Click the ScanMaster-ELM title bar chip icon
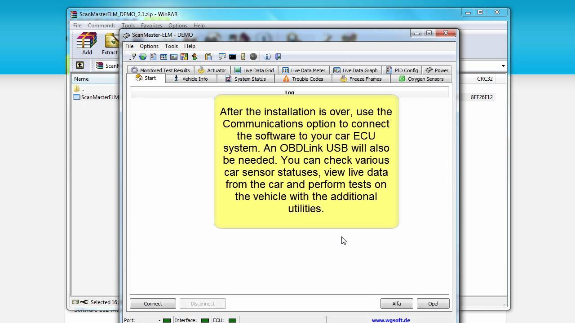Screen dimensions: 575x323 tap(126, 35)
